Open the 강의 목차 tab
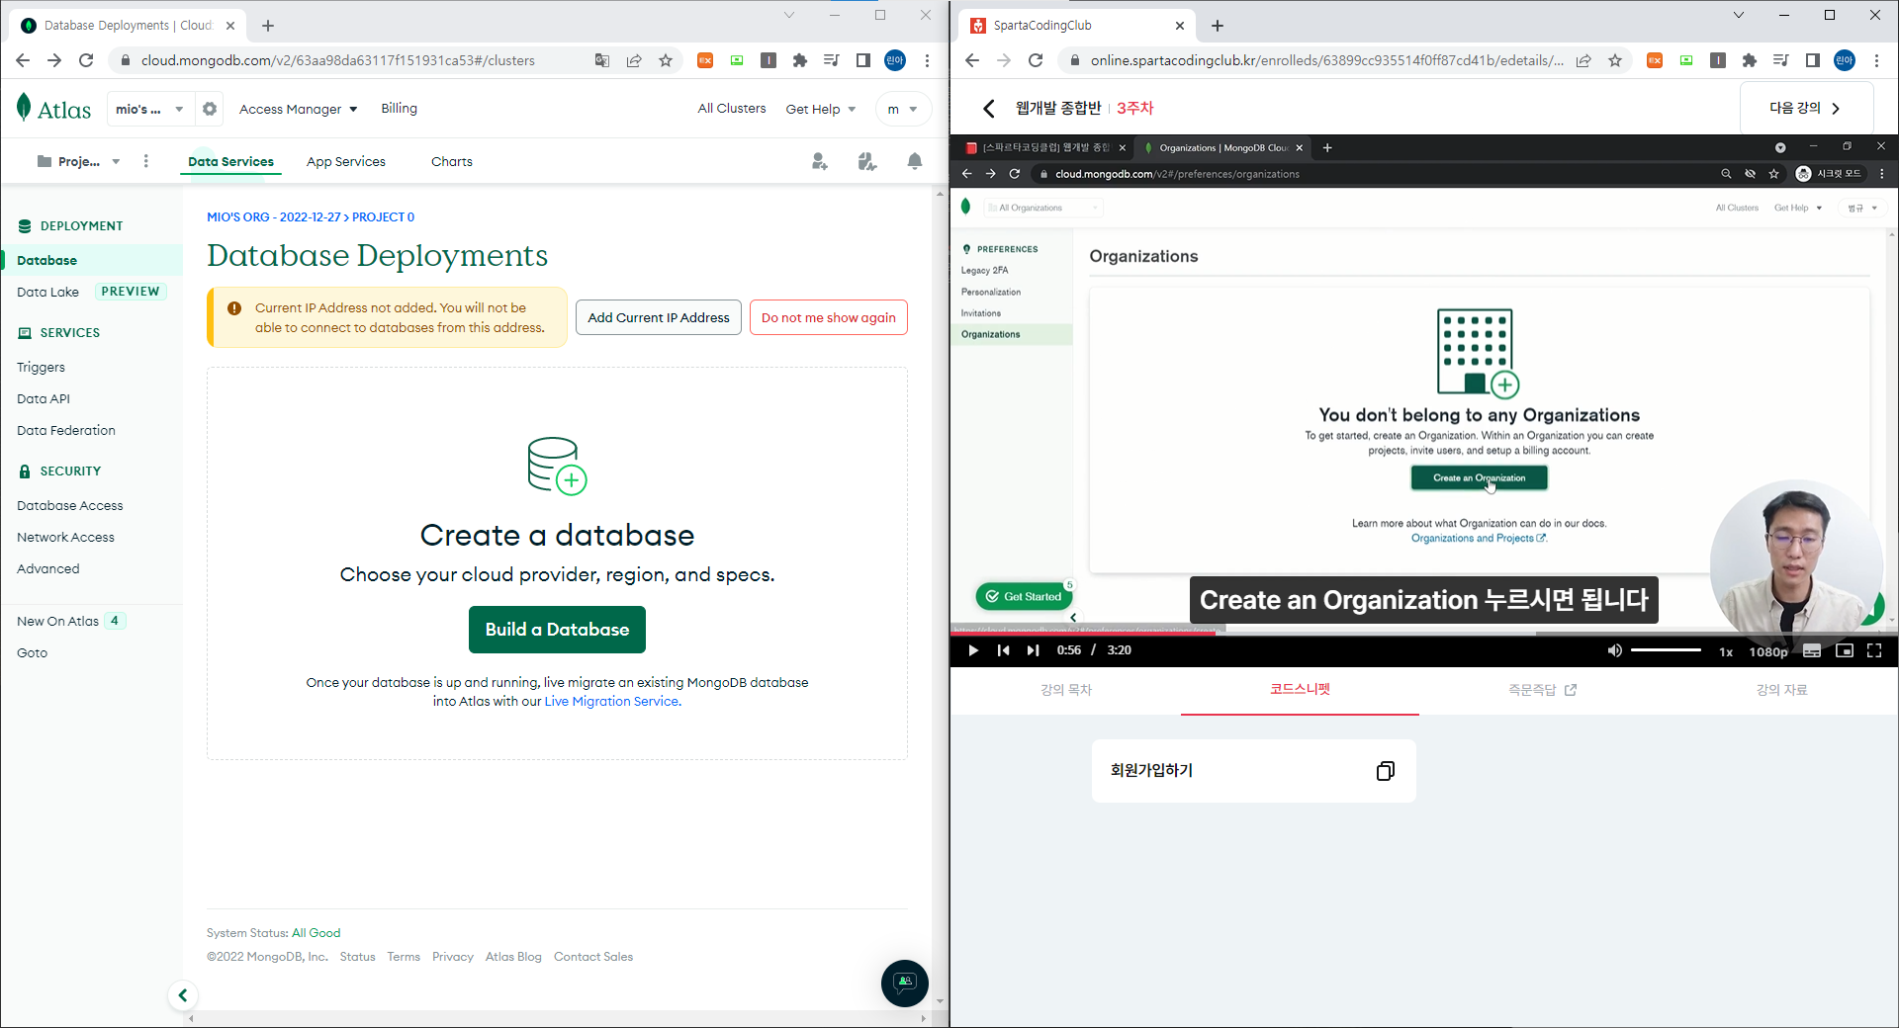This screenshot has height=1028, width=1899. point(1066,690)
